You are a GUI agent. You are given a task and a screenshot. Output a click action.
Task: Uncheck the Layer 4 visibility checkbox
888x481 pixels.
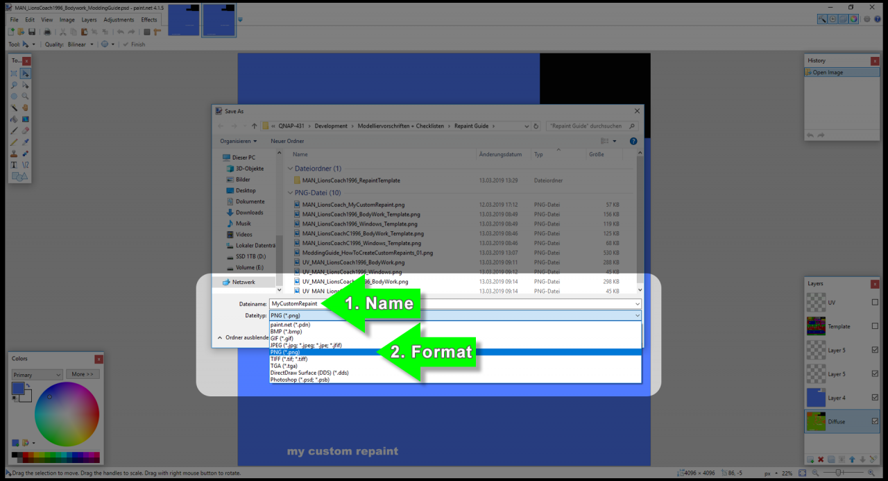pos(875,398)
